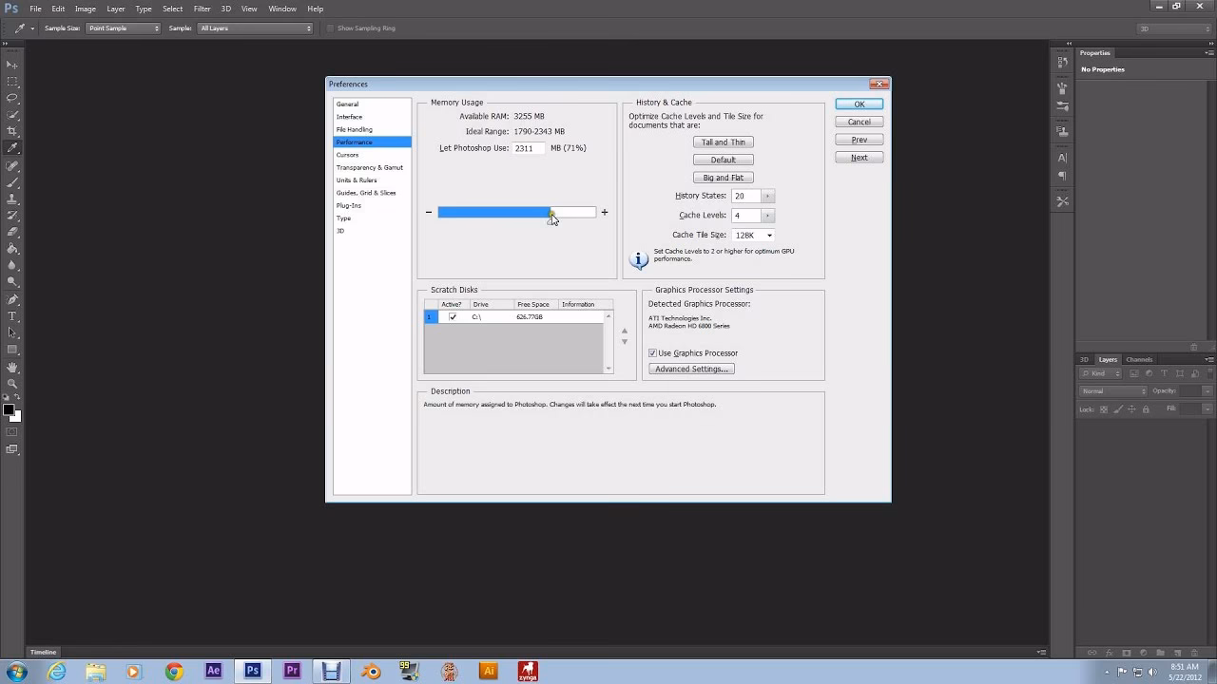Viewport: 1217px width, 684px height.
Task: Open the History States preset arrow
Action: point(768,196)
